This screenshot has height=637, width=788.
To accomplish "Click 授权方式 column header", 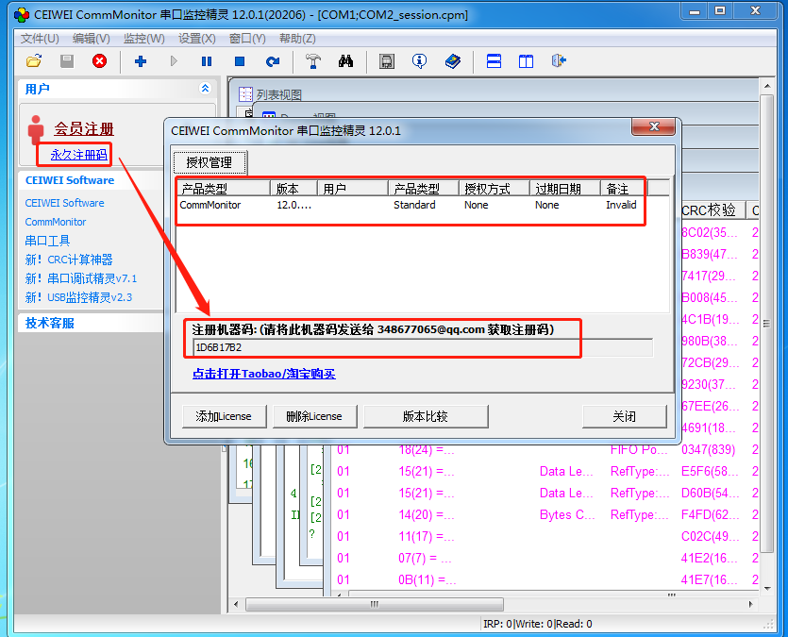I will tap(494, 189).
